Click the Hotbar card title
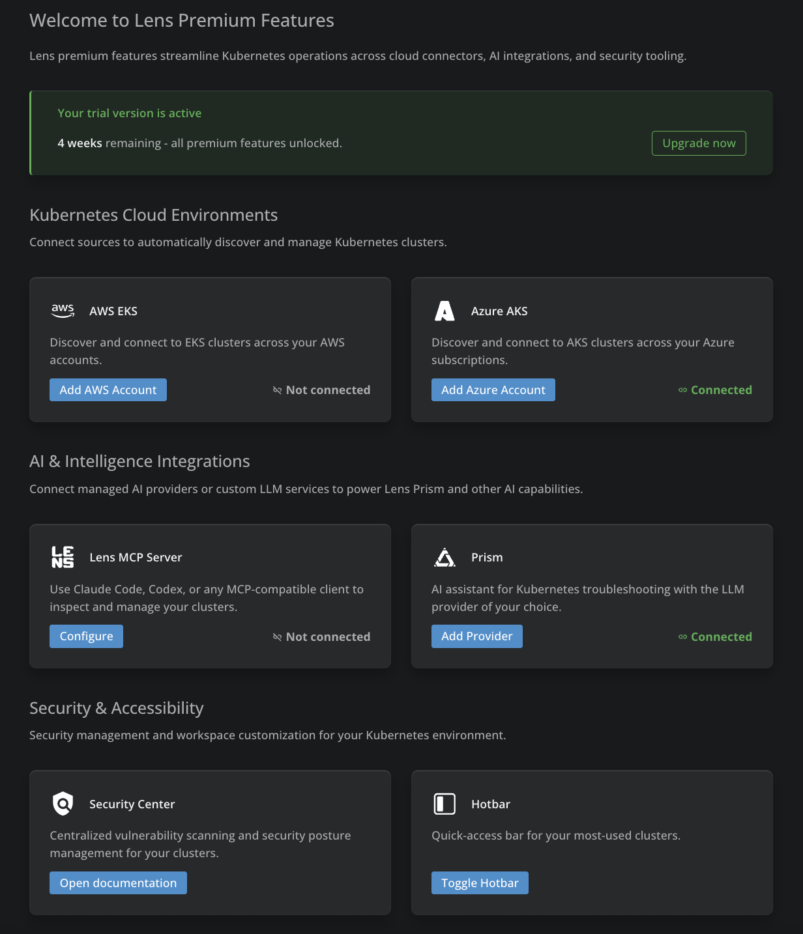This screenshot has height=934, width=803. (x=491, y=804)
